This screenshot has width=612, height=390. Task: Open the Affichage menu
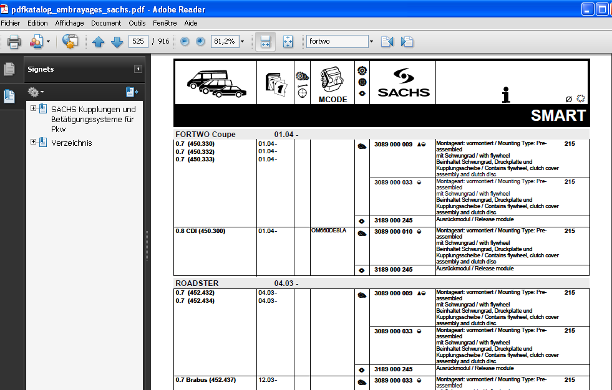pos(69,23)
